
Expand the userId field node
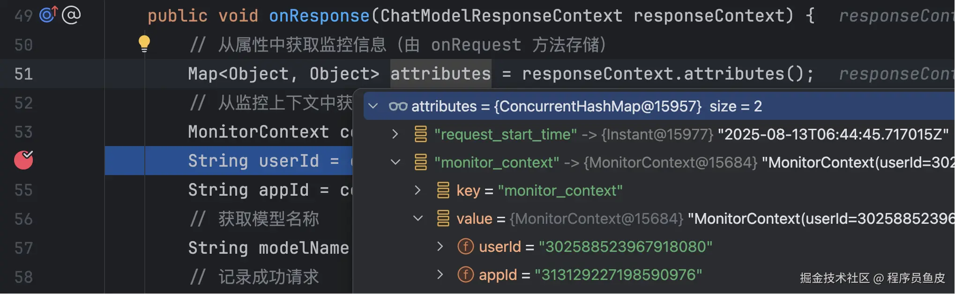[x=440, y=246]
